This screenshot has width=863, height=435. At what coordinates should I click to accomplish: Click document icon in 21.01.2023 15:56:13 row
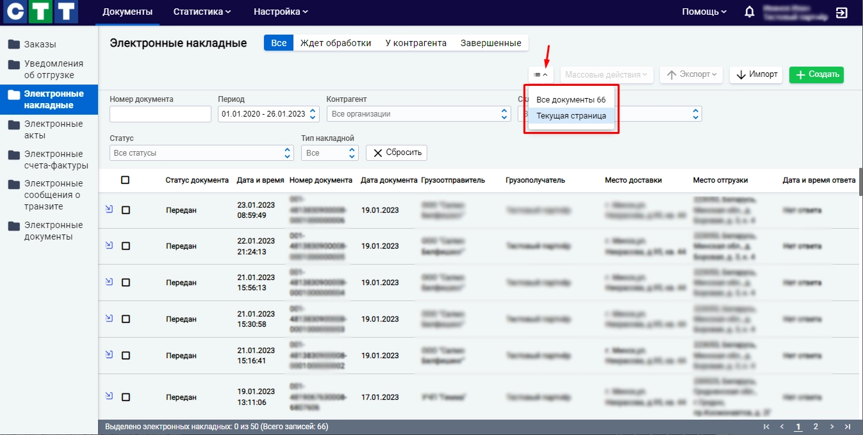[x=109, y=281]
